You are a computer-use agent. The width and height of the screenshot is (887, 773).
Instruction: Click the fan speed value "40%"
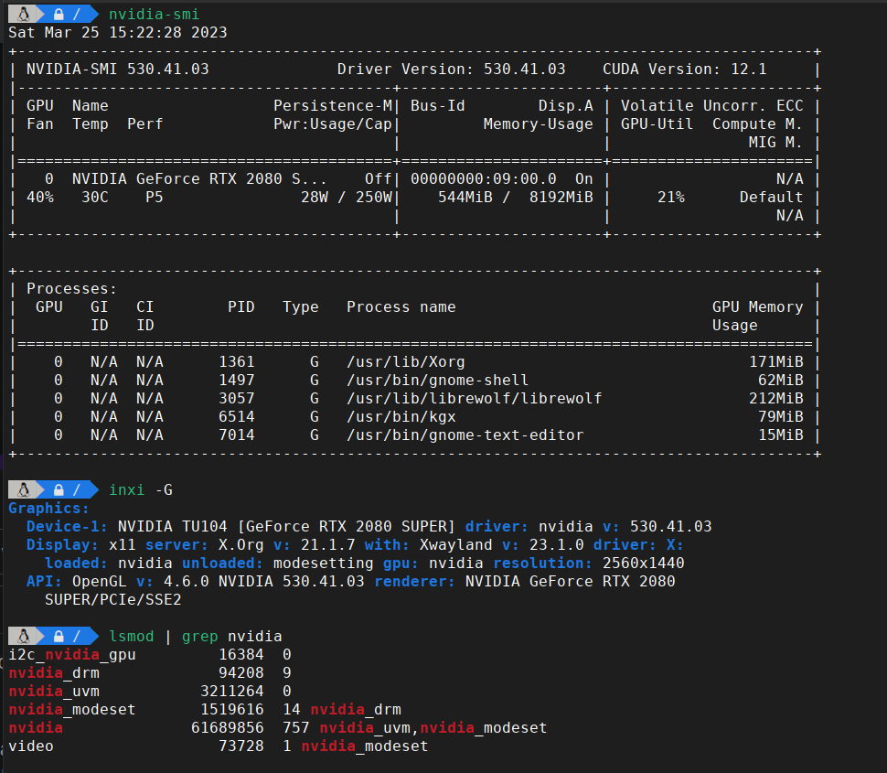point(40,197)
